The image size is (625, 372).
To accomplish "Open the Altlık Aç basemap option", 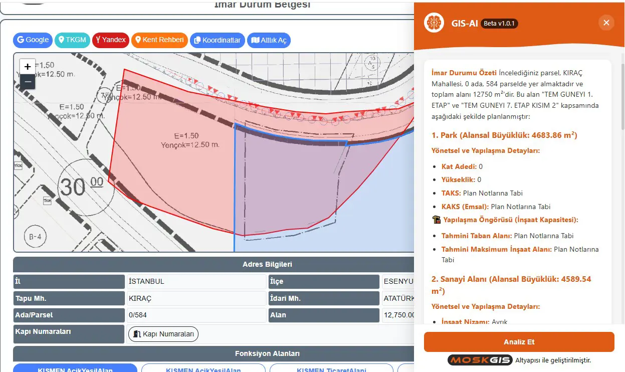I will [269, 40].
